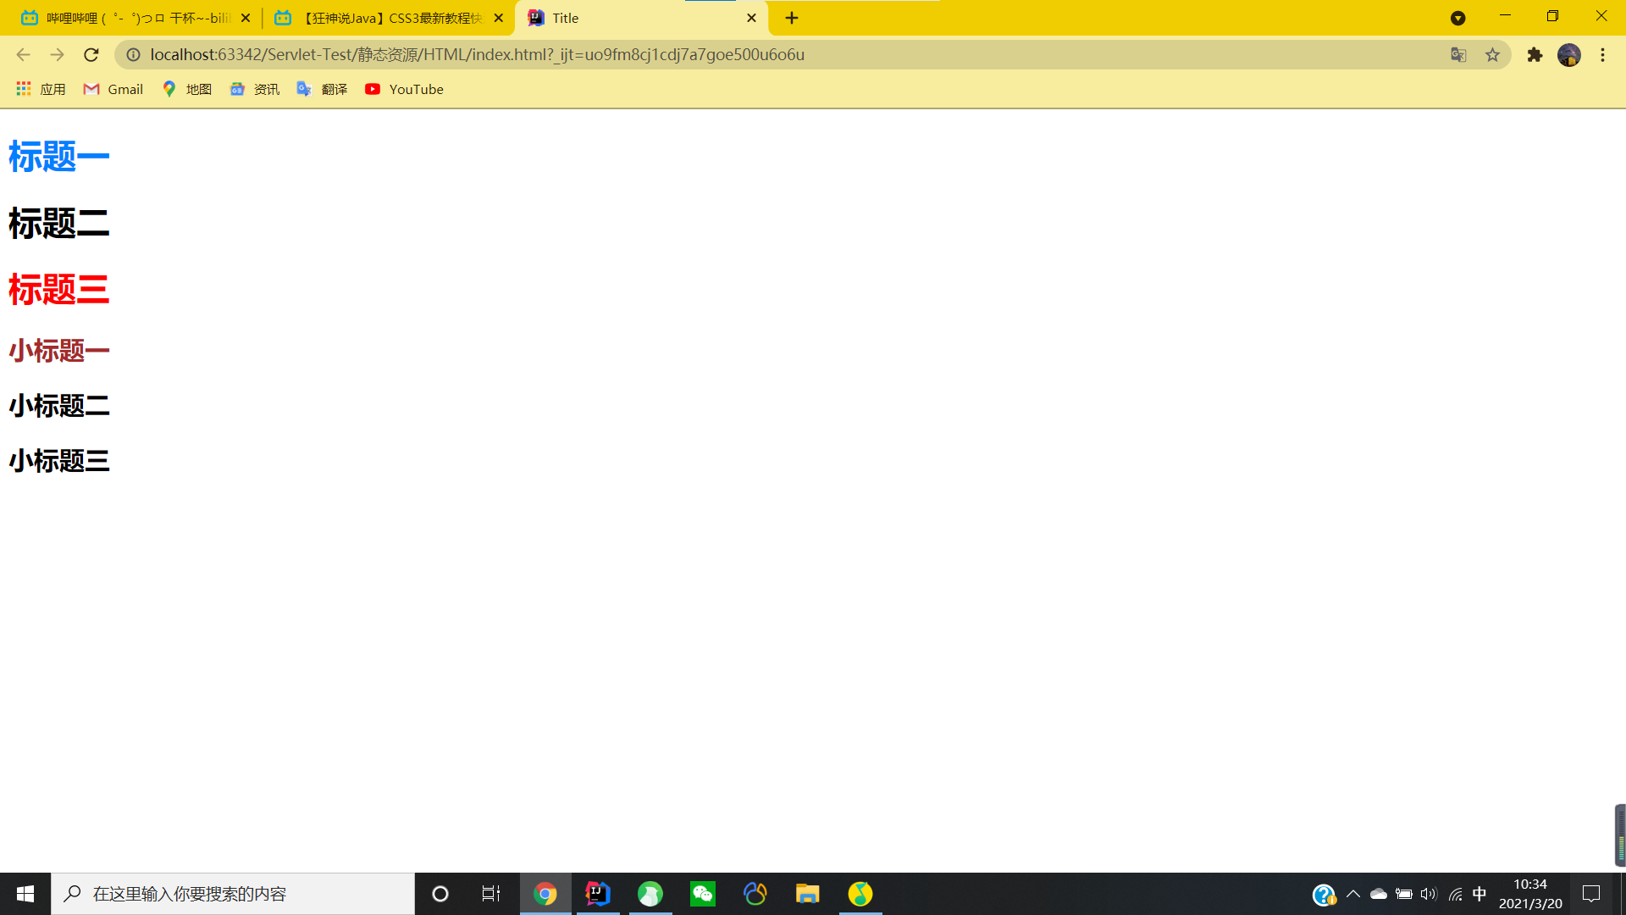This screenshot has height=915, width=1626.
Task: Switch the Chinese input method indicator
Action: [x=1479, y=893]
